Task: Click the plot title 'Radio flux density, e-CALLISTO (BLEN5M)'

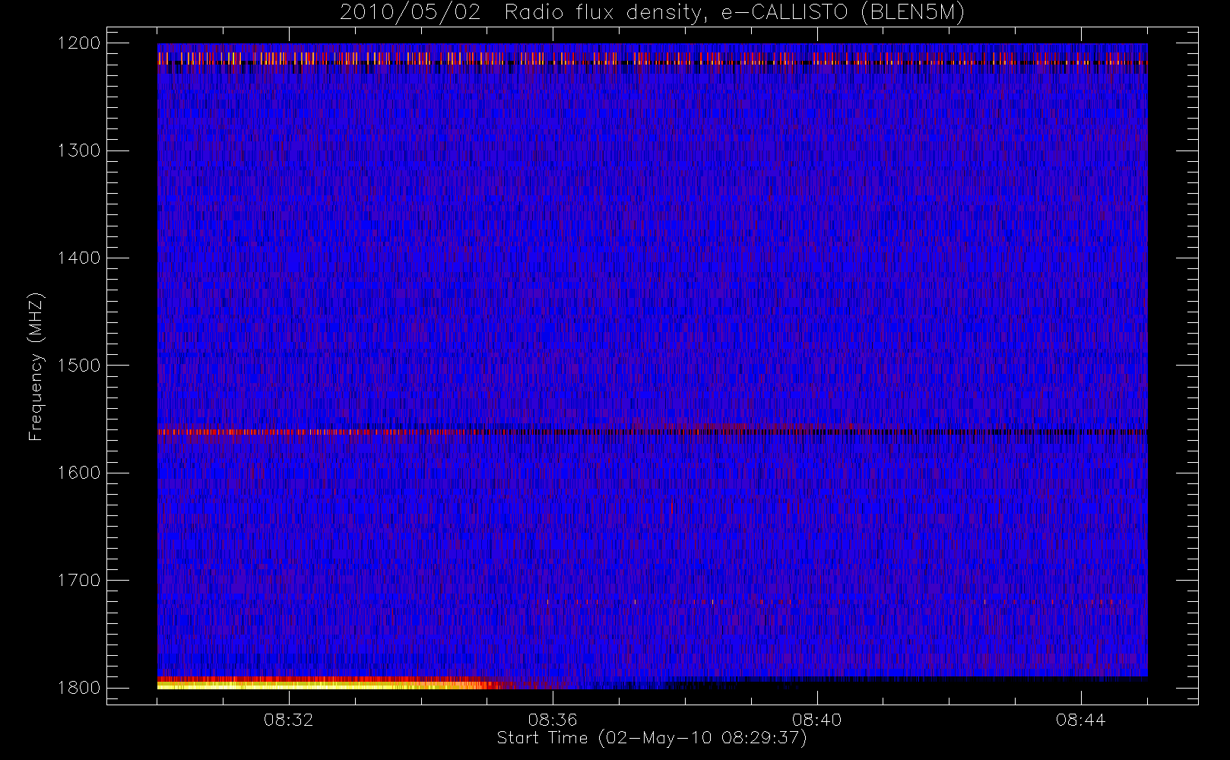Action: tap(734, 13)
